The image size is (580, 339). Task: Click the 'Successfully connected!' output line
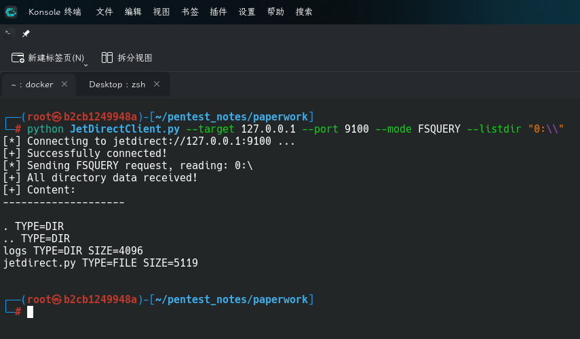(85, 153)
